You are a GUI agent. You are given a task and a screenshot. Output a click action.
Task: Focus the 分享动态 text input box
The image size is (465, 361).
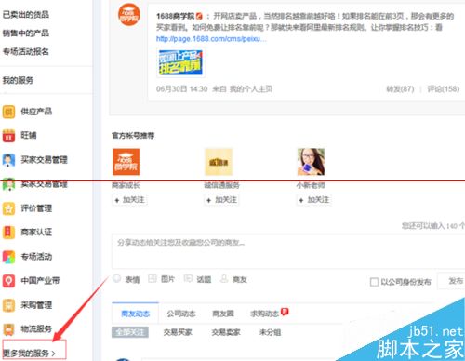pos(288,251)
